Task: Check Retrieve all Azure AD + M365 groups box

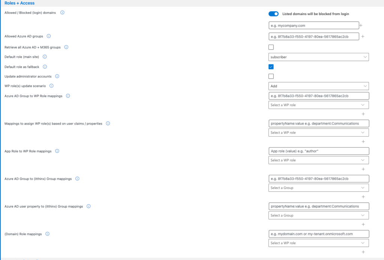Action: [x=271, y=47]
